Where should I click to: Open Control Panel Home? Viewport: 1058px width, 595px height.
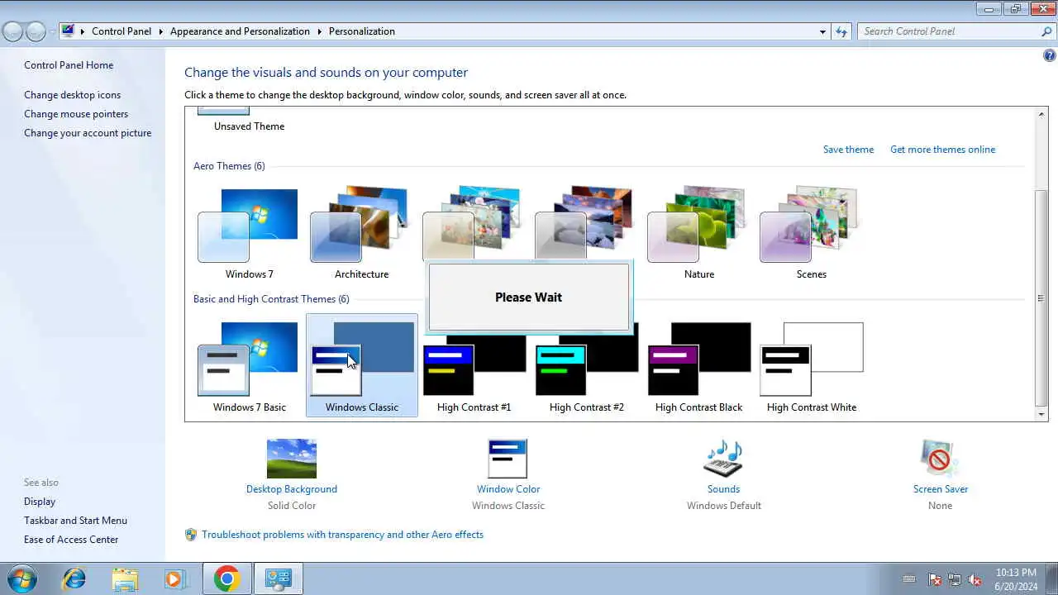pyautogui.click(x=69, y=65)
